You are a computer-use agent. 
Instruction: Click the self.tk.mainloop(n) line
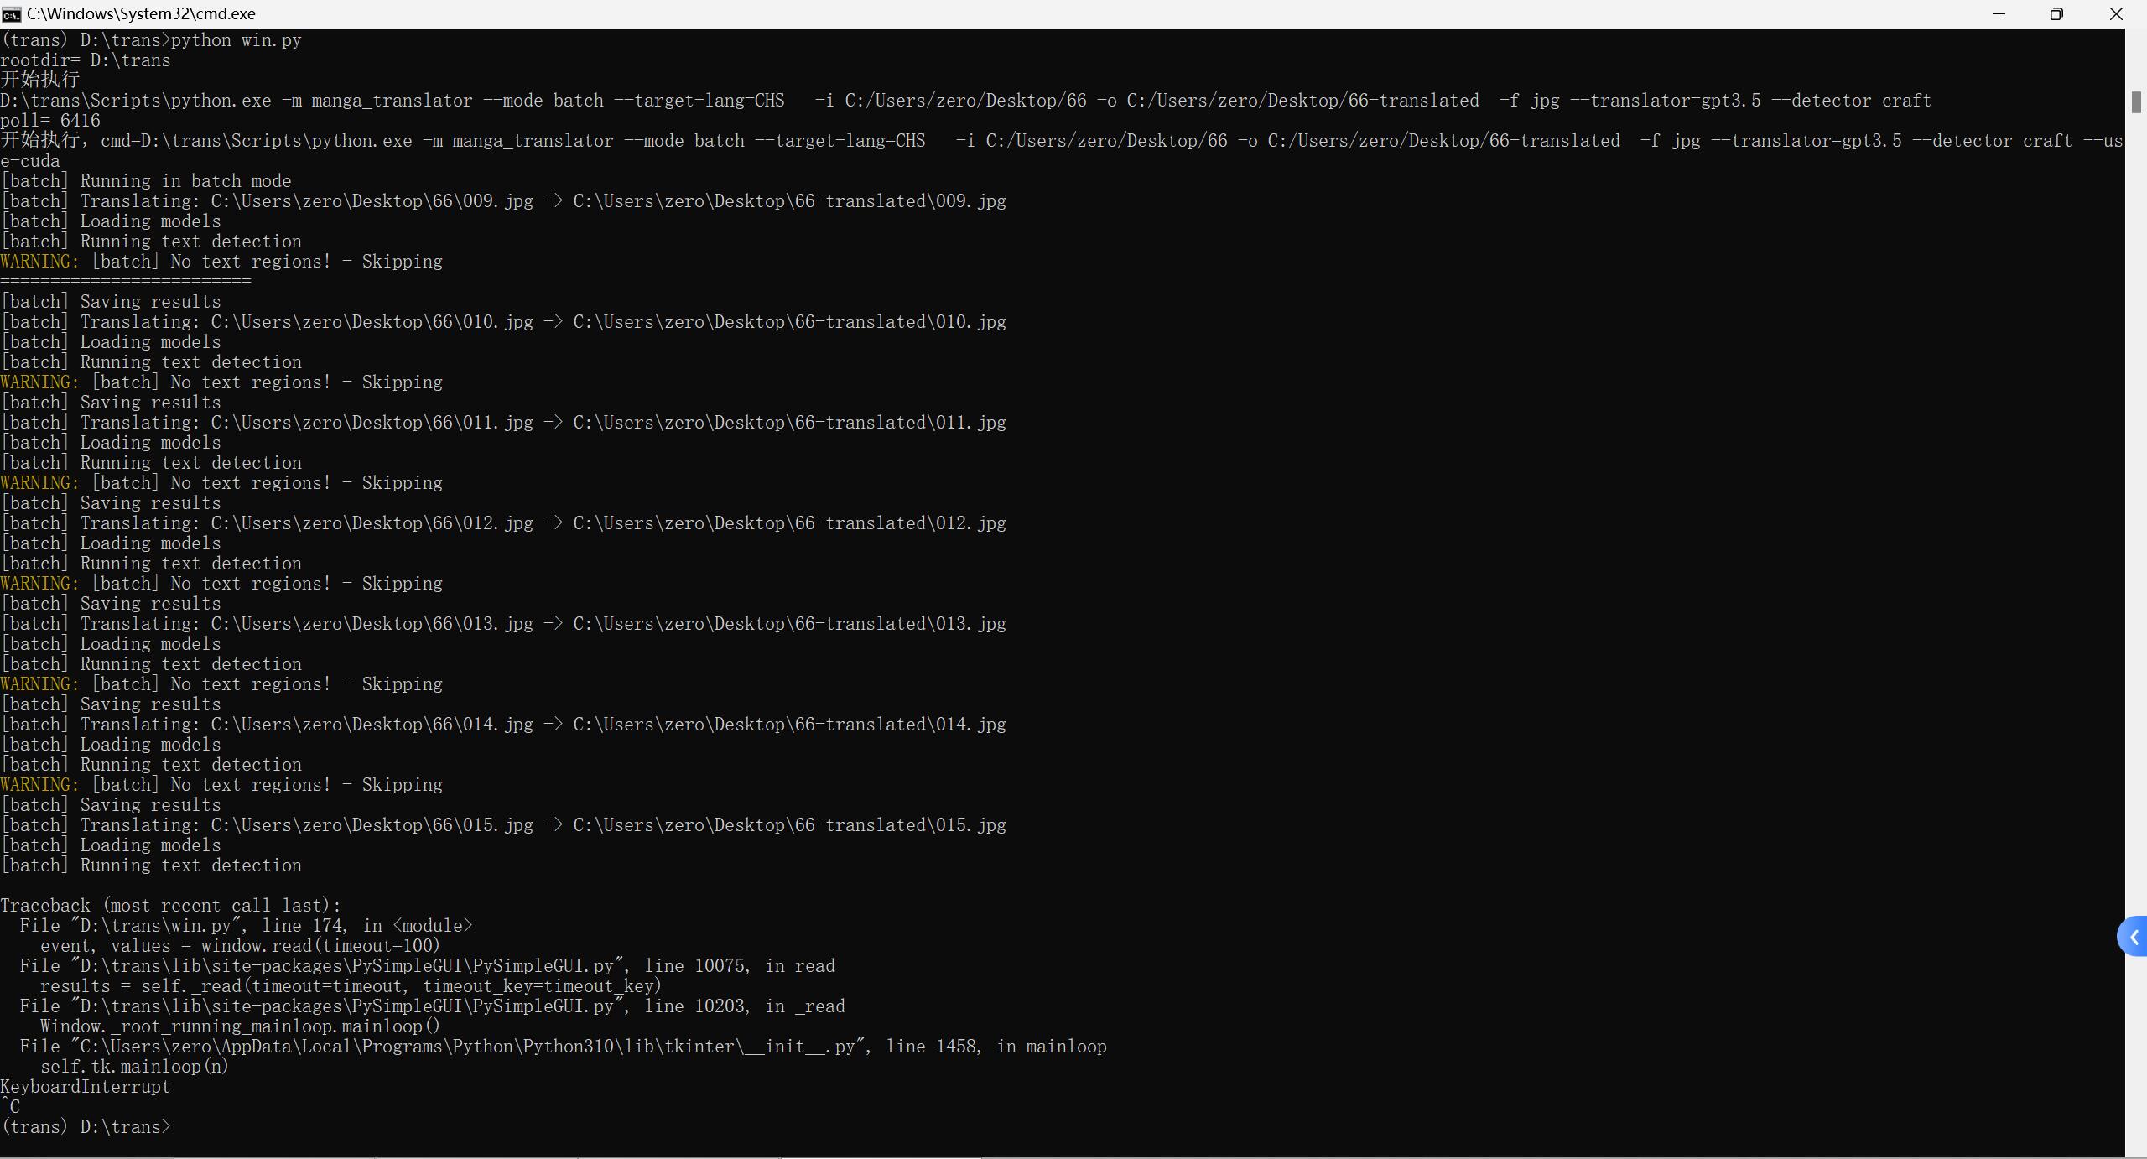[x=134, y=1066]
